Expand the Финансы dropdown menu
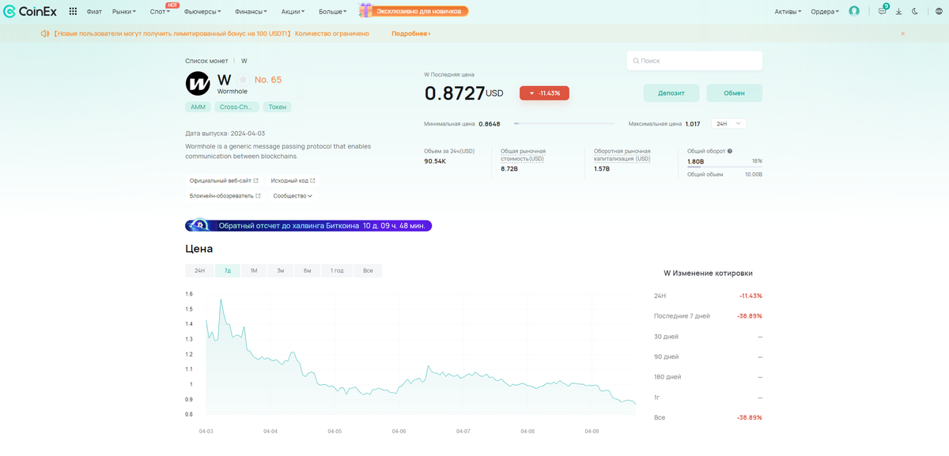949x456 pixels. pos(250,12)
